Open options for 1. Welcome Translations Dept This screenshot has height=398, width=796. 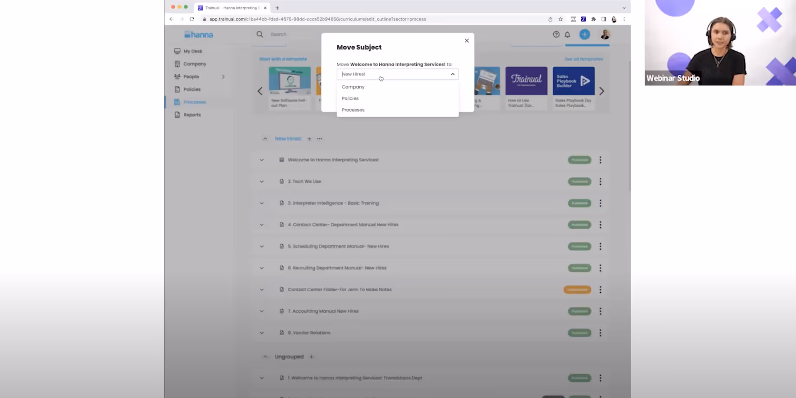[600, 378]
